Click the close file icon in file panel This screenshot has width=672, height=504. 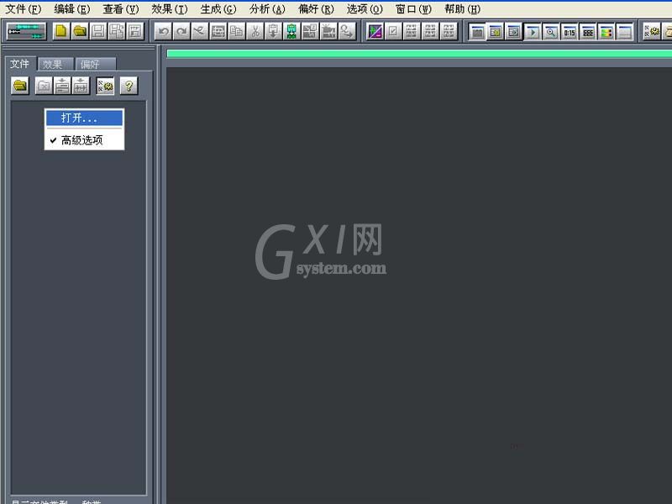(x=44, y=86)
